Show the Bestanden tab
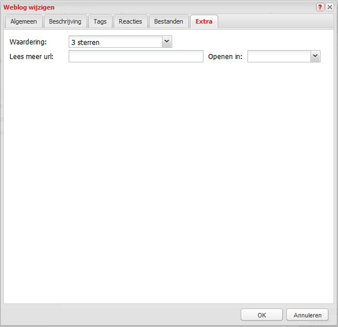This screenshot has height=327, width=338. point(169,21)
